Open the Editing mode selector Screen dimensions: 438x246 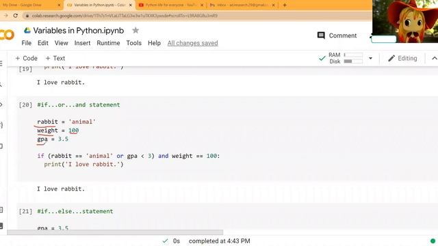click(402, 58)
